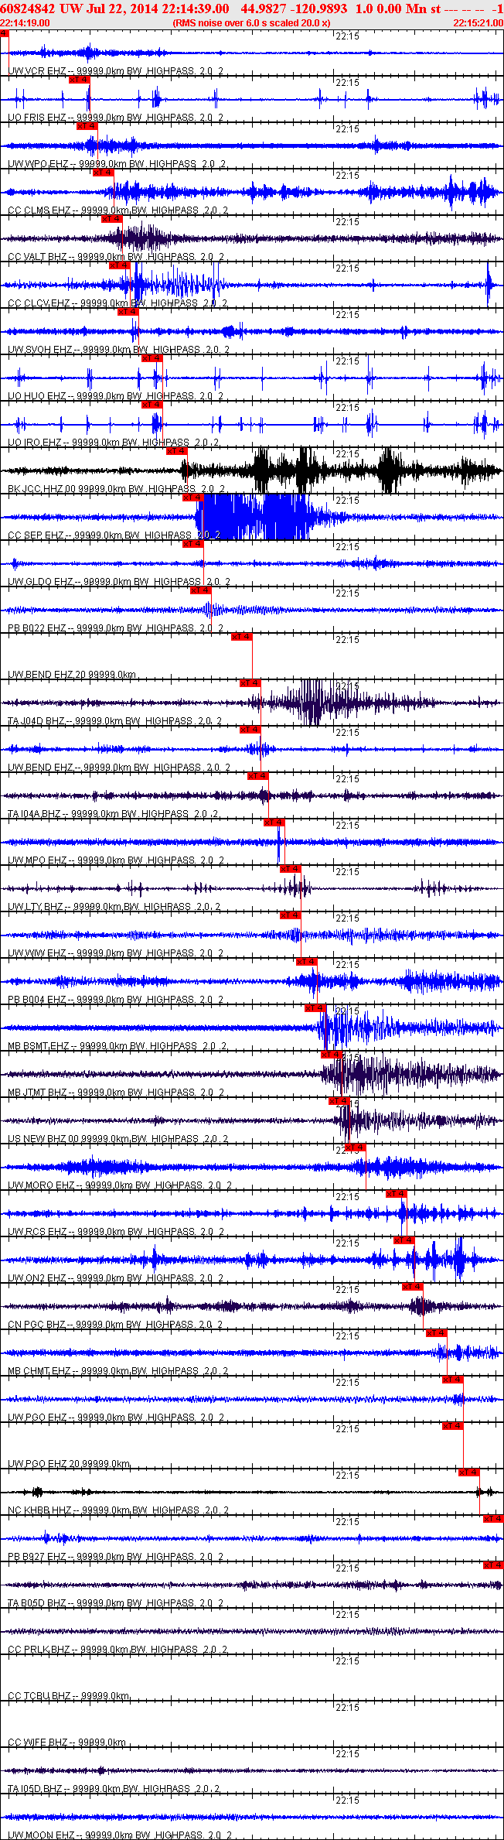Select the UW BEND EHZ 20 trace label
The width and height of the screenshot is (504, 1840).
coord(72,675)
